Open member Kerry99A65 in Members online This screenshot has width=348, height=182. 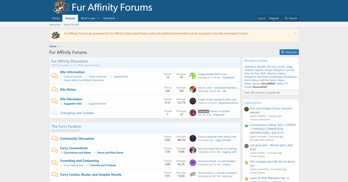(268, 84)
